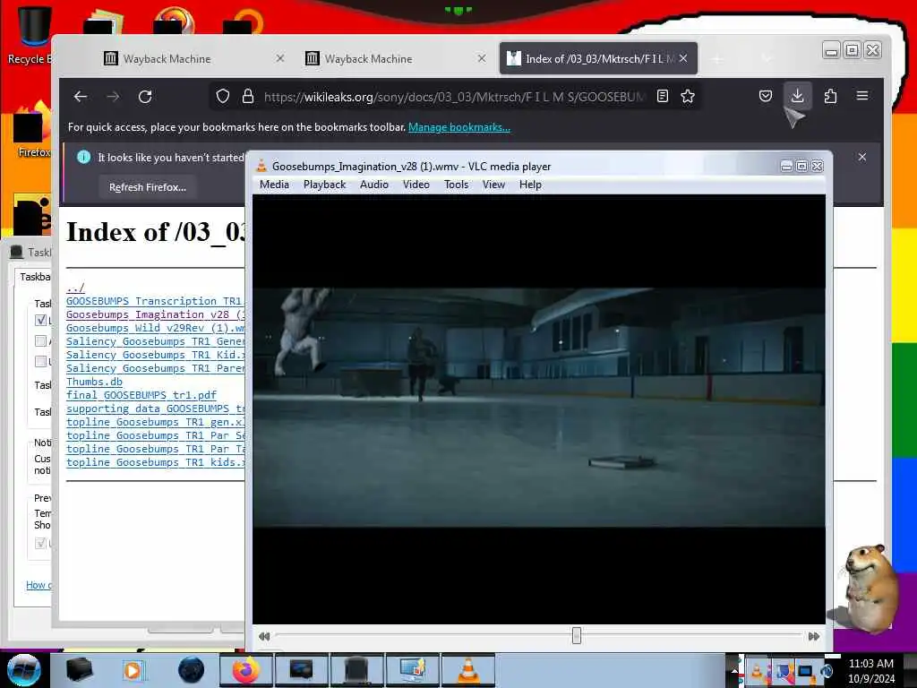Open Thumbs.db link
Screen dimensions: 917x688
click(94, 382)
